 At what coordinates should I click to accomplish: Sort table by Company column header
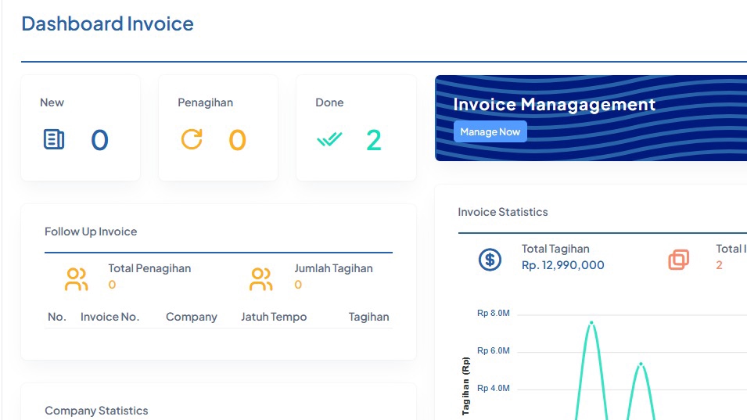tap(192, 317)
